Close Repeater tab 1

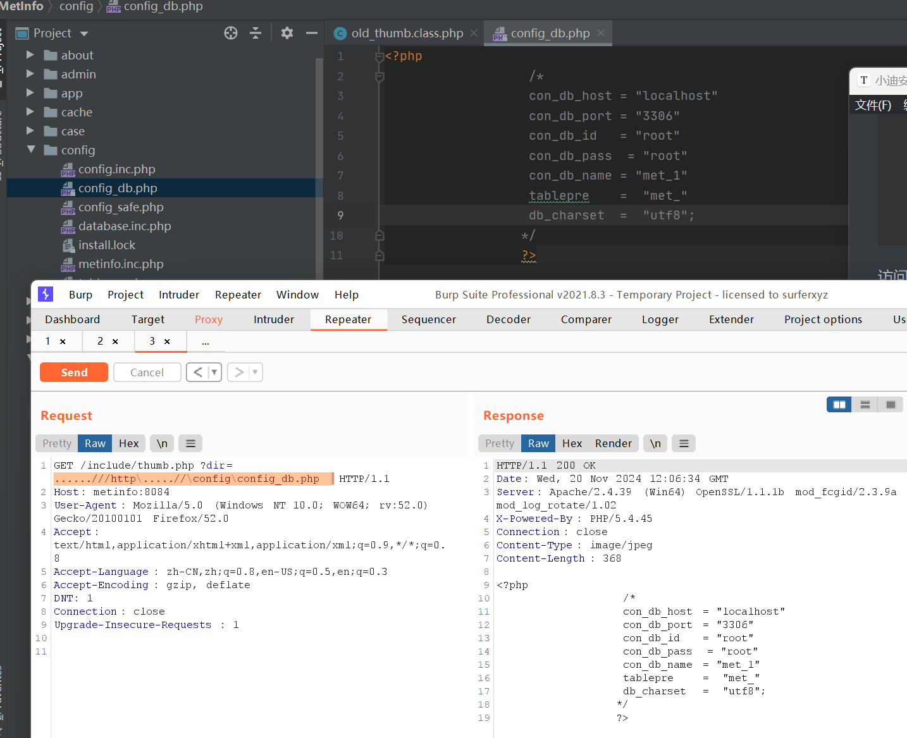coord(63,341)
